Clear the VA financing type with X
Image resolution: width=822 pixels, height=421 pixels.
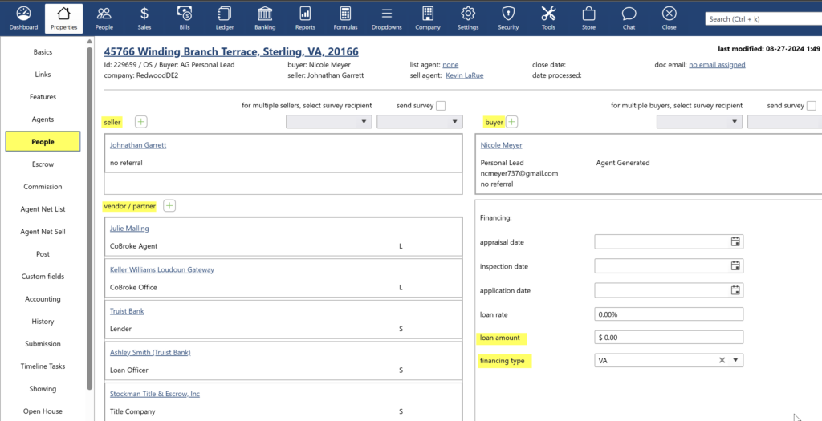(x=722, y=360)
